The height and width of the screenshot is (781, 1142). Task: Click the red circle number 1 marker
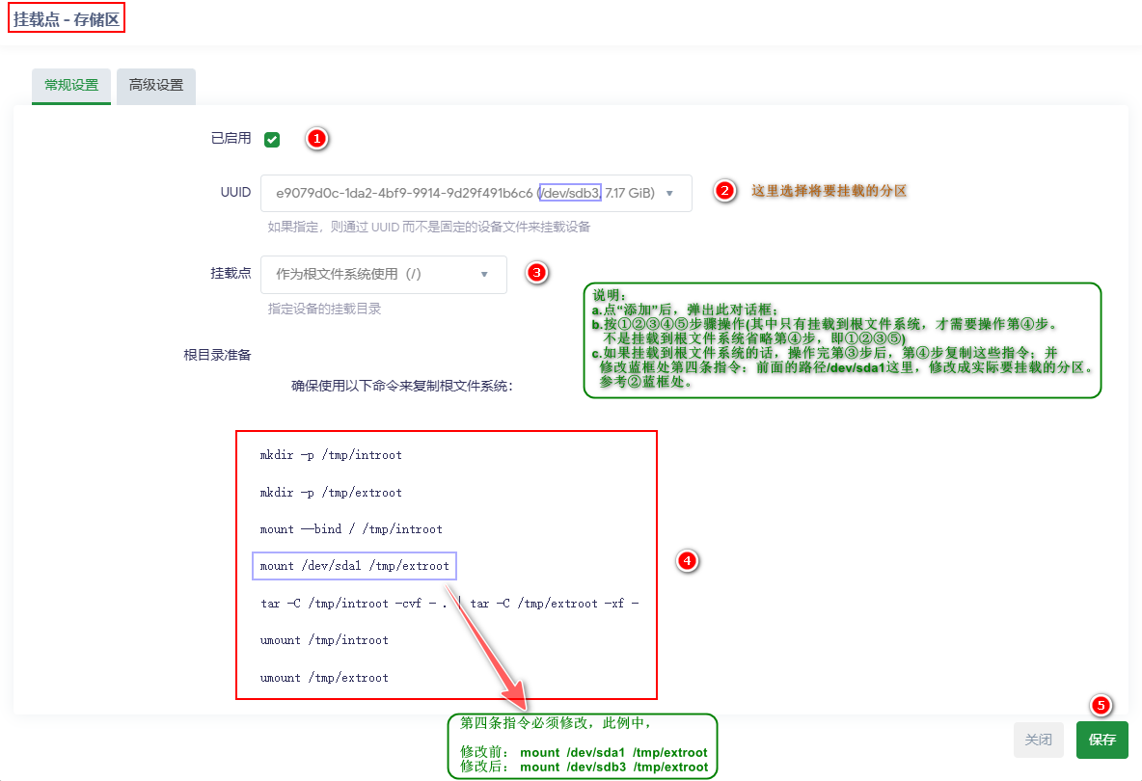317,139
